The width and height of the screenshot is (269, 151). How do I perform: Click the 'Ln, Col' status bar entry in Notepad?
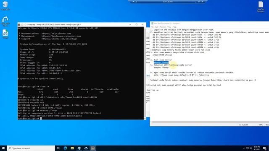[x=244, y=125]
